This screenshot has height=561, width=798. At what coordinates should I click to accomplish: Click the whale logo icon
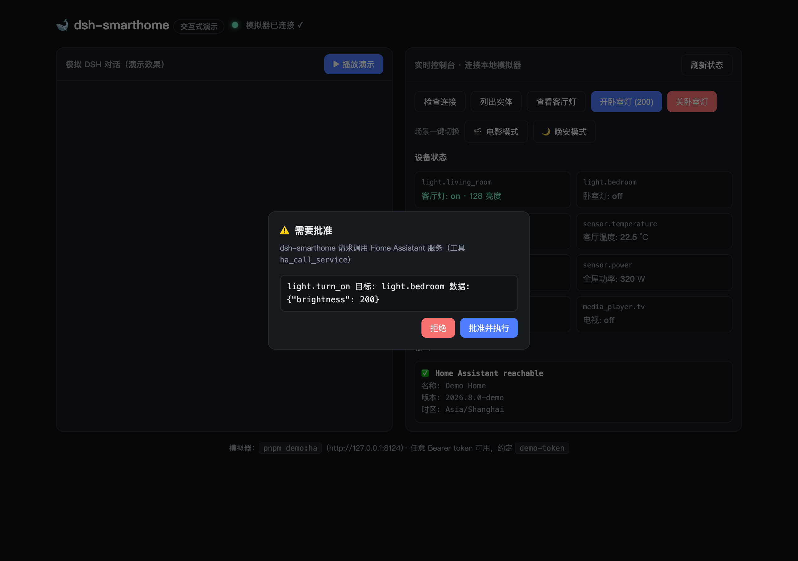point(63,25)
